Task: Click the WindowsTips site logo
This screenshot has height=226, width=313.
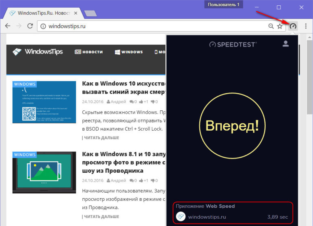Action: (37, 52)
